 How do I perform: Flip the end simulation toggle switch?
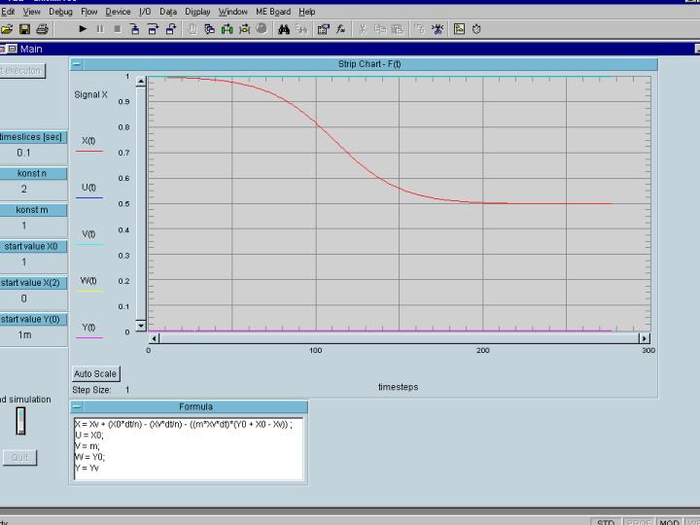20,421
